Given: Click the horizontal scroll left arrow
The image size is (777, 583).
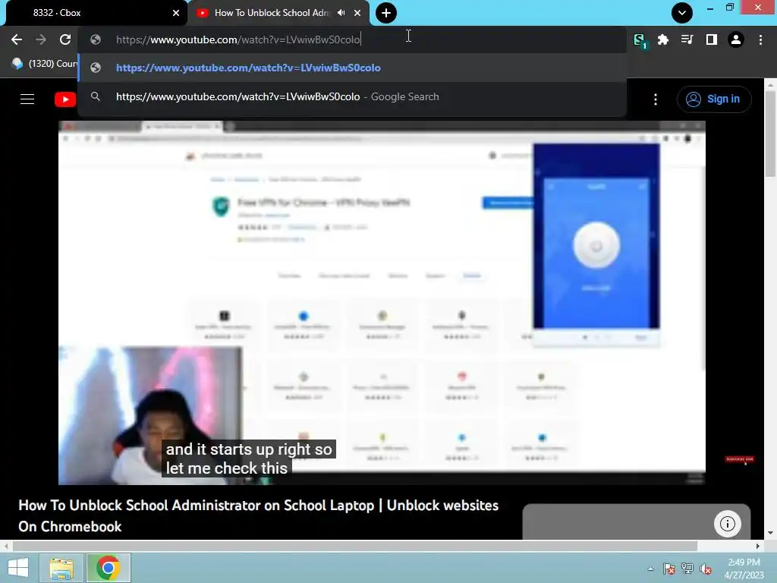Looking at the screenshot, I should click(x=5, y=546).
